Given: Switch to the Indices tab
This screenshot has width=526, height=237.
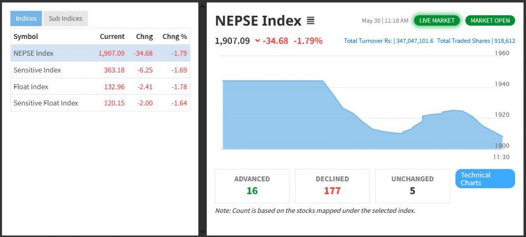Looking at the screenshot, I should click(x=26, y=18).
